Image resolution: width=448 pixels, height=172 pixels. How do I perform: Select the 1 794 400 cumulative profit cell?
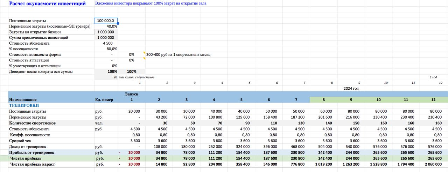(x=406, y=164)
